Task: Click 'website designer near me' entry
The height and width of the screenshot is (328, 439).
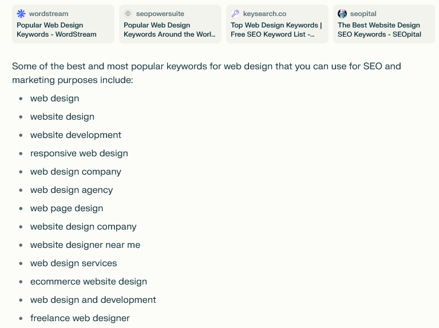Action: (x=85, y=245)
